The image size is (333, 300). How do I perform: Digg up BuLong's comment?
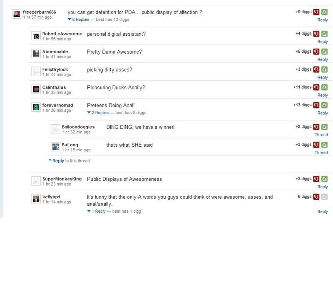click(324, 145)
